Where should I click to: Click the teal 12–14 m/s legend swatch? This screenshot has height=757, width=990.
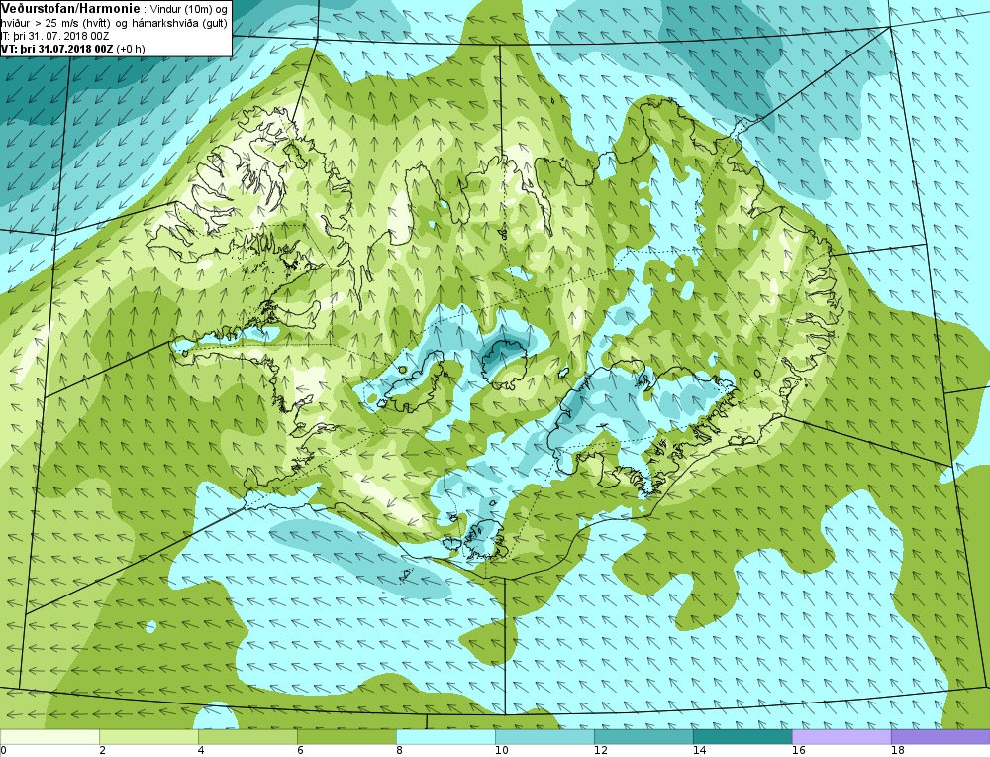pos(643,737)
